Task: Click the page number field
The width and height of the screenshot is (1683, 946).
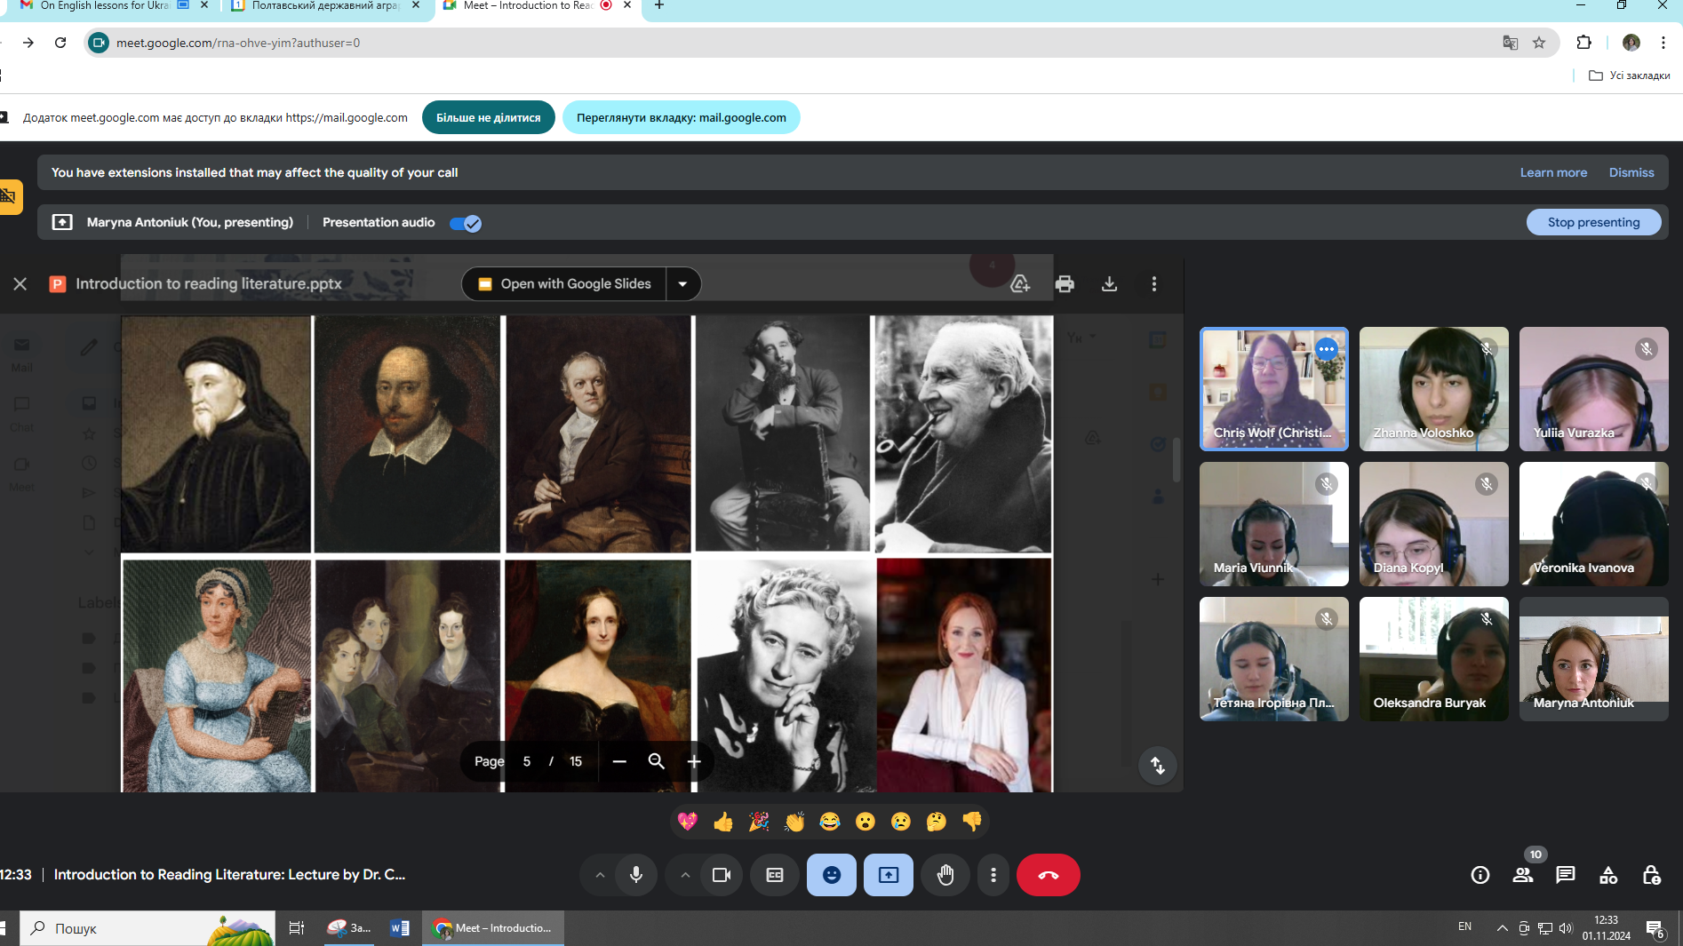Action: tap(527, 761)
